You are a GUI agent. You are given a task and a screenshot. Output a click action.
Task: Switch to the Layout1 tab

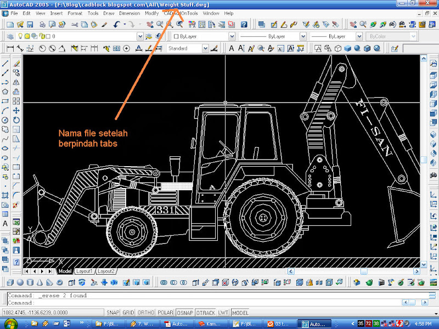pos(84,271)
